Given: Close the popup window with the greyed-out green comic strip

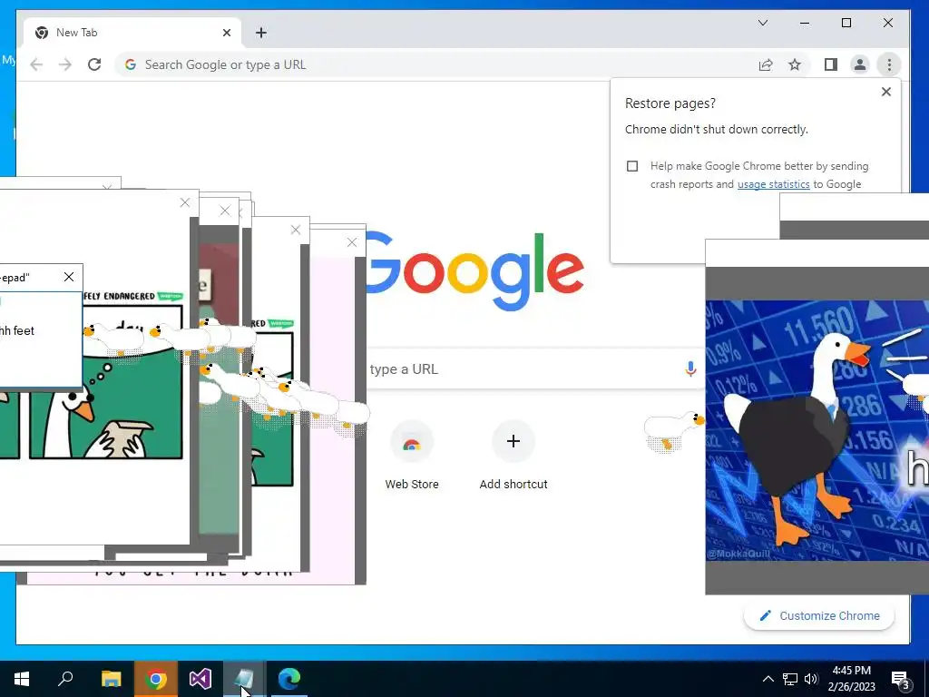Looking at the screenshot, I should click(225, 211).
